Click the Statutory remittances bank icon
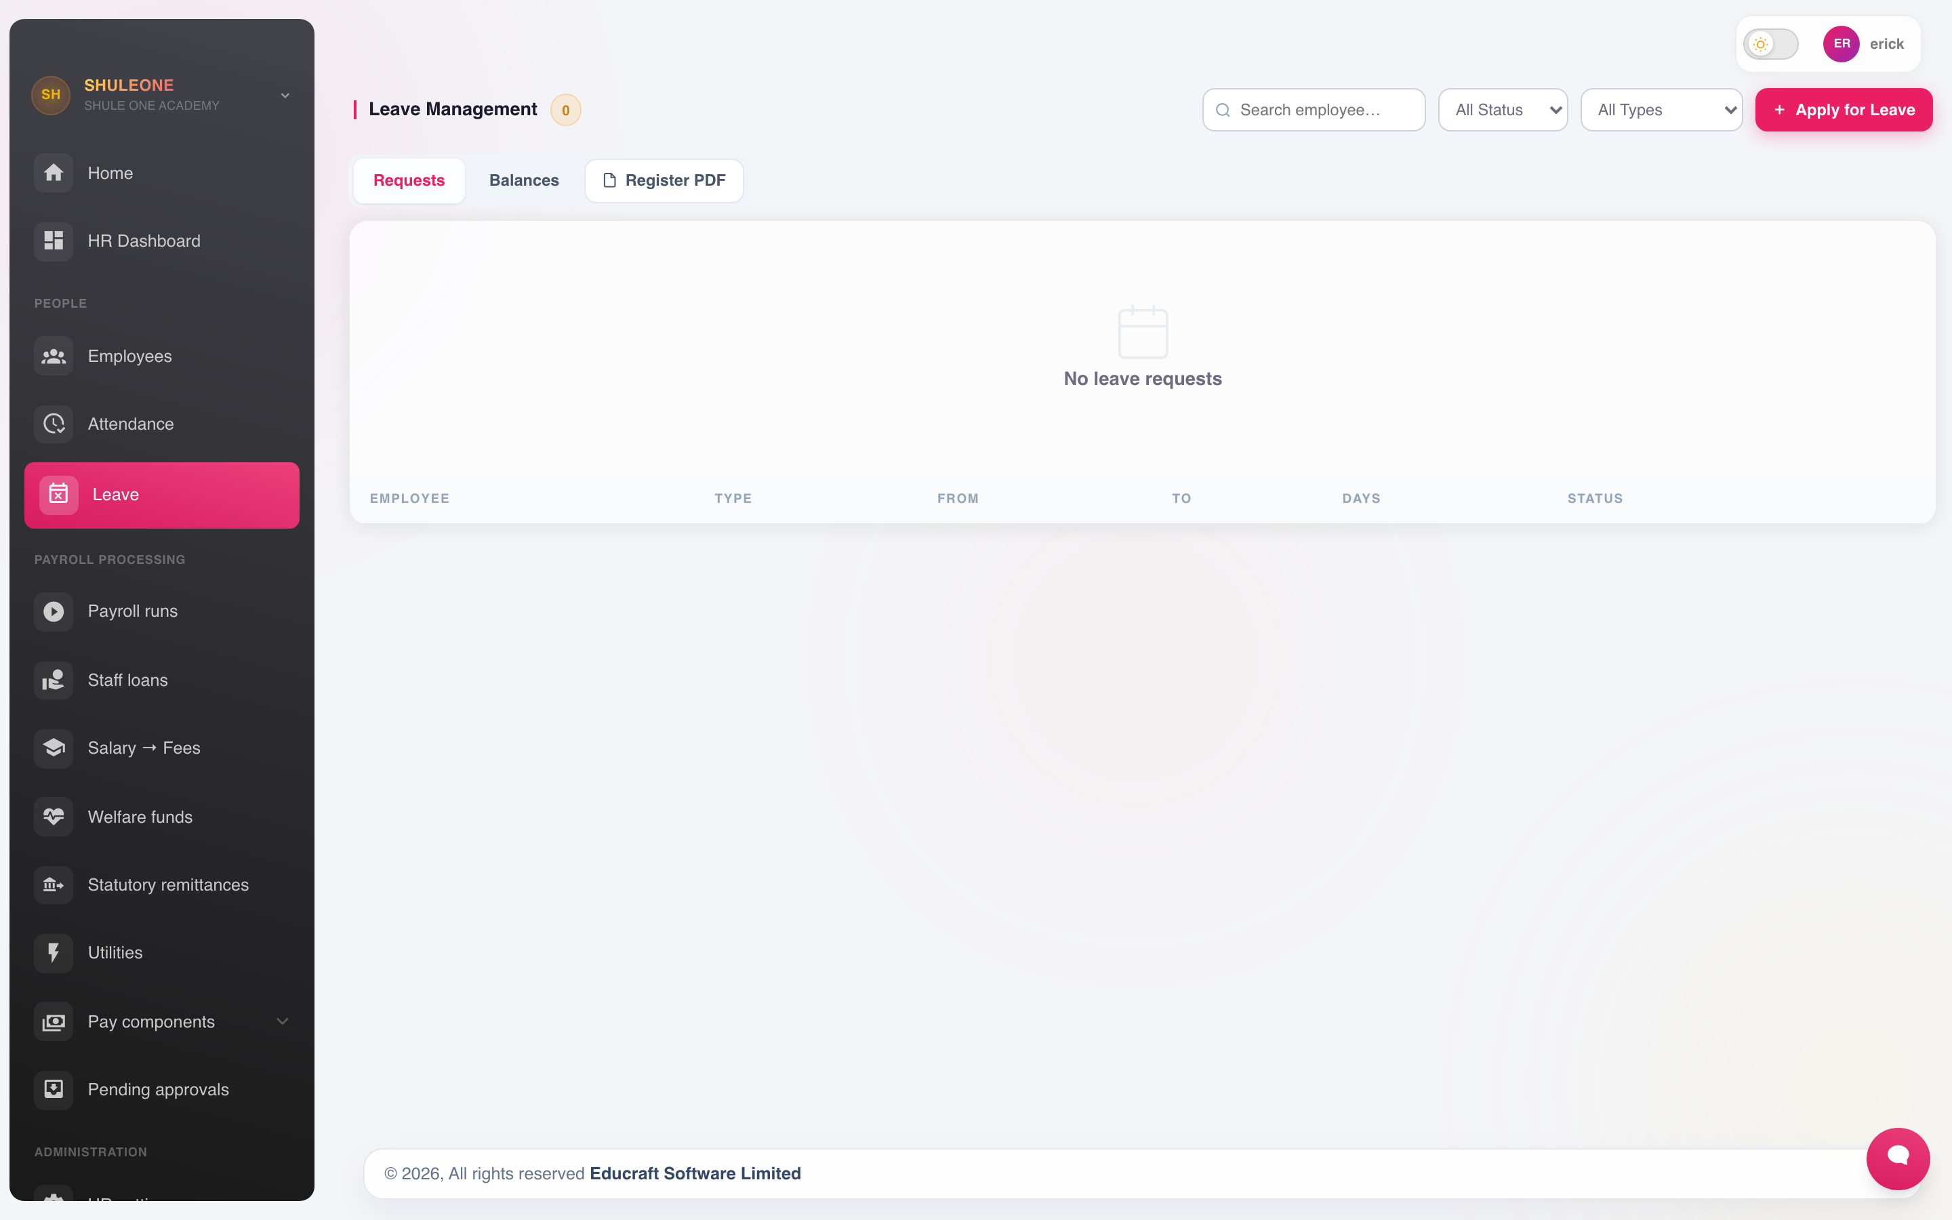Viewport: 1952px width, 1220px height. coord(54,885)
